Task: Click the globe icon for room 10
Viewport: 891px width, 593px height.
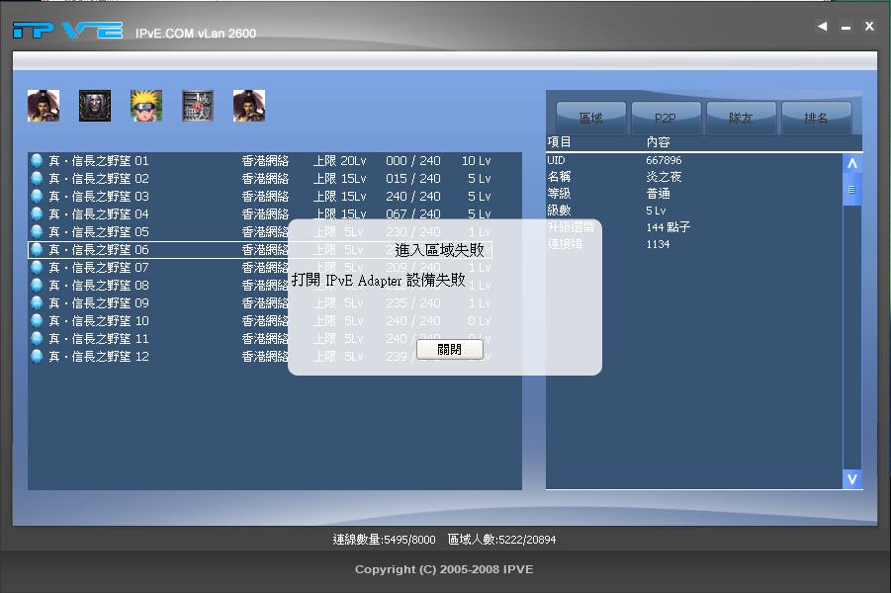Action: tap(37, 321)
